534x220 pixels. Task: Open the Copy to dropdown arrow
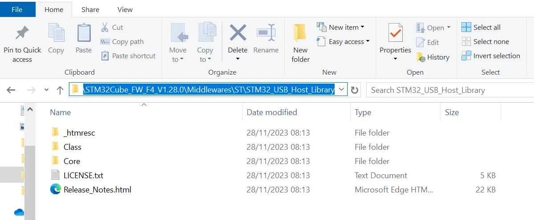(209, 60)
